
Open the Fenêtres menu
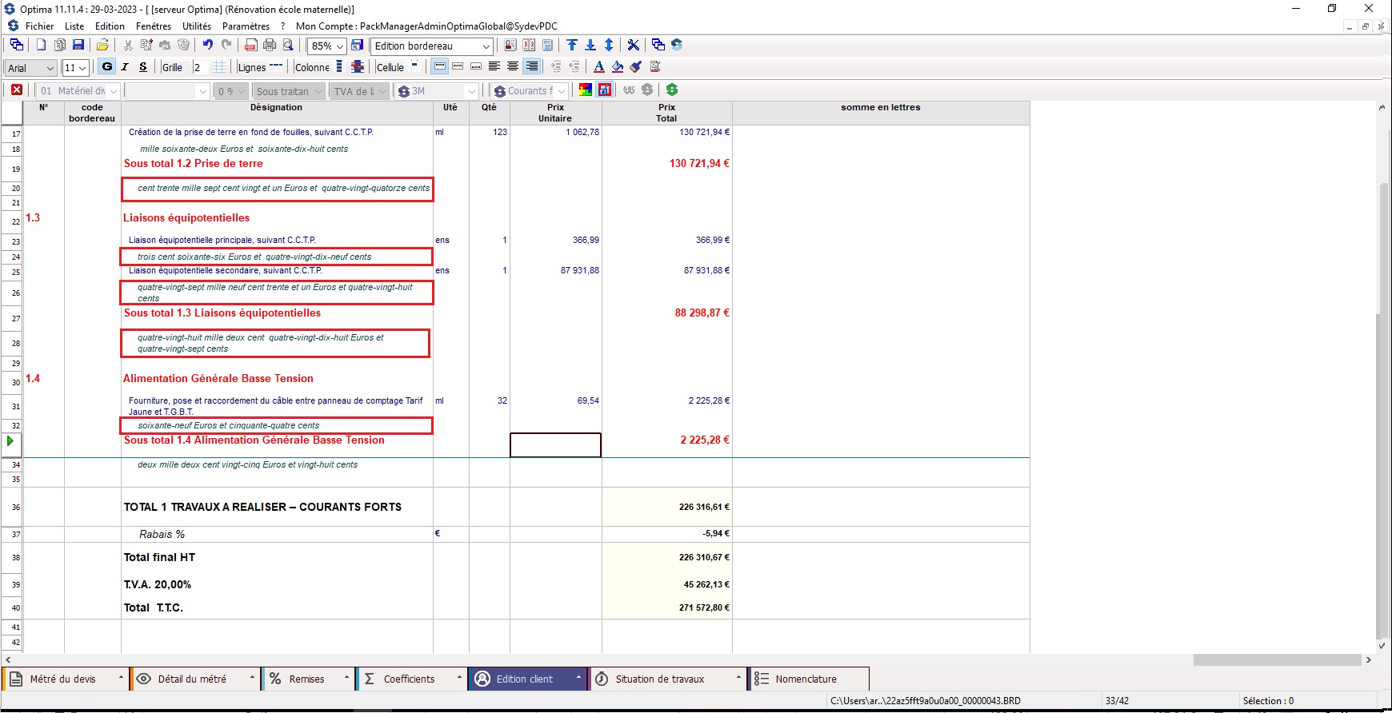[154, 26]
